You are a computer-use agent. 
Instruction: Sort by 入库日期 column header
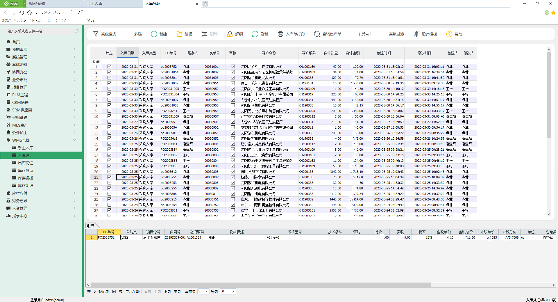(128, 53)
